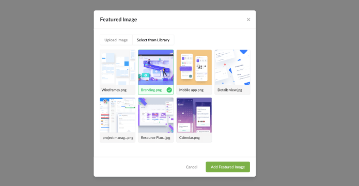
Task: Click the Resource Plan...jpg file name
Action: 155,138
